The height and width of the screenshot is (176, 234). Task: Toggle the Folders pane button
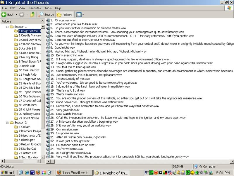pos(64,15)
